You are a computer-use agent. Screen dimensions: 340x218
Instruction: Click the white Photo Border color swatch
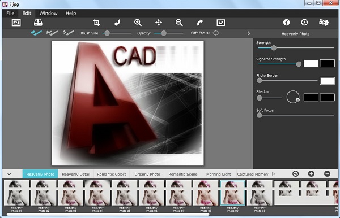pos(327,81)
